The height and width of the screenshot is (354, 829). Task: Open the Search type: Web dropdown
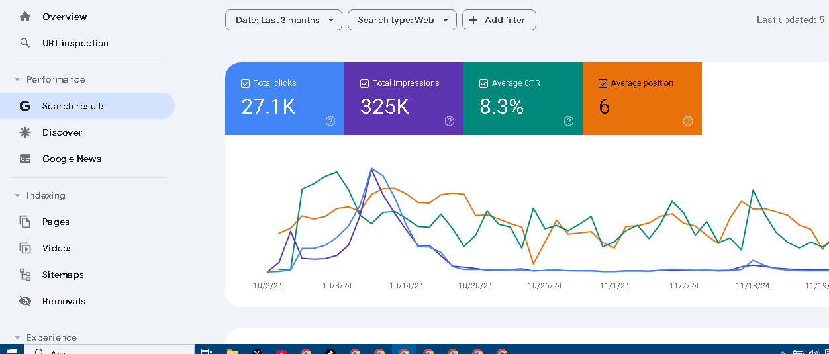tap(402, 20)
